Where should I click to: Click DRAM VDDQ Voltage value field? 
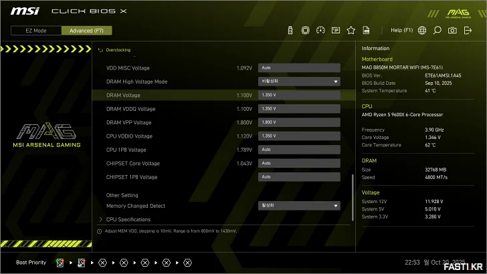coord(299,109)
